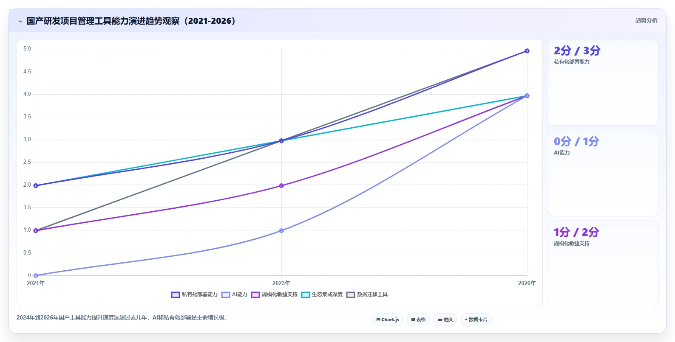675x342 pixels.
Task: Click the 2021 data point at value 0
Action: 36,275
